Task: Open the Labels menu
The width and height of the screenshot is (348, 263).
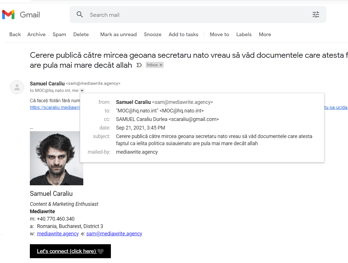Action: pos(244,34)
